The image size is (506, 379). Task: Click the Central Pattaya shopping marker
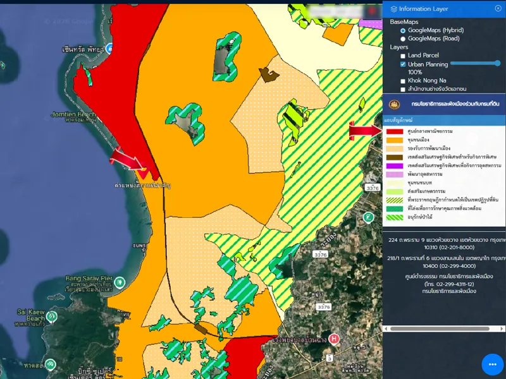[109, 48]
